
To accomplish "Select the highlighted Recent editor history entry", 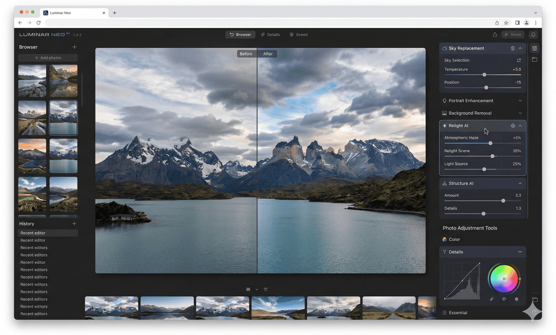I will [x=48, y=233].
